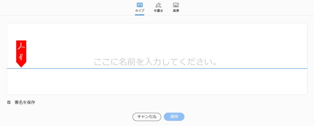Screen dimensions: 314x126
Task: Switch to the 手書き tab label
Action: coord(159,11)
